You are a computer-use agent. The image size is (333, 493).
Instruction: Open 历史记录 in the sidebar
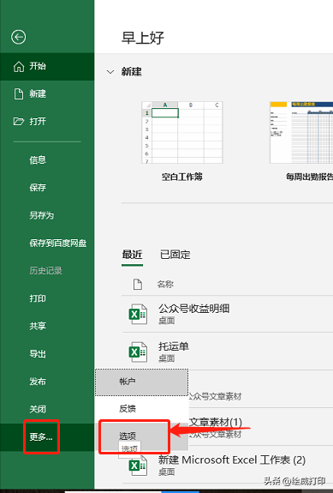click(46, 271)
